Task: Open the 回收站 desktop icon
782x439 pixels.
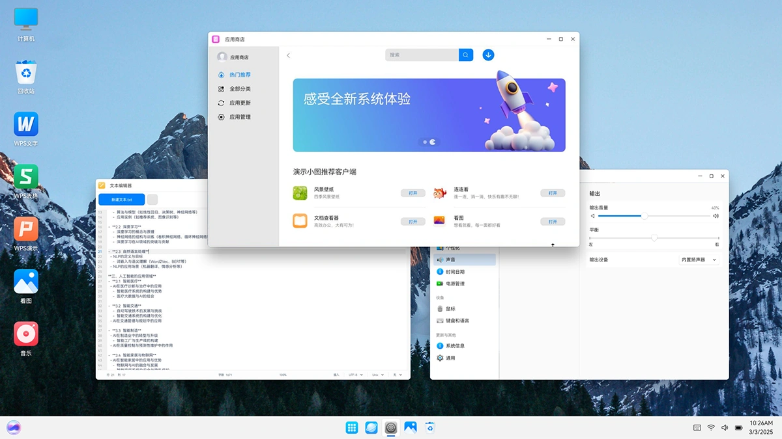Action: [26, 77]
